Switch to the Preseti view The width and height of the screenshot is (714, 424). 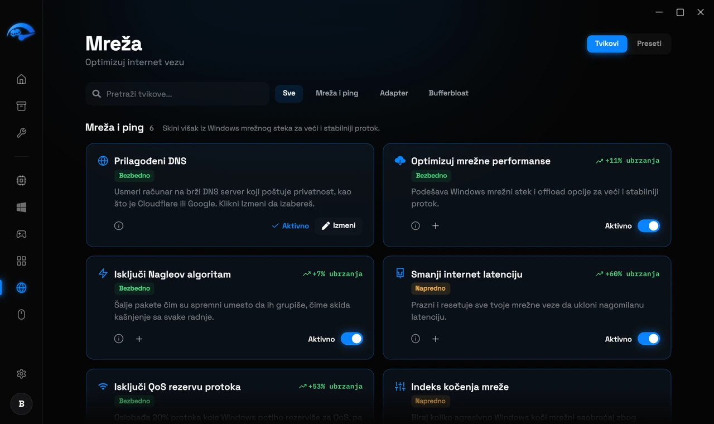pos(649,44)
